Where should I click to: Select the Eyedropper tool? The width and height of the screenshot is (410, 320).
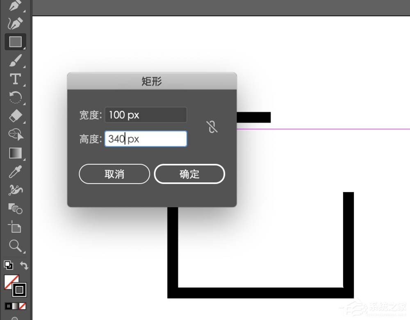coord(15,172)
